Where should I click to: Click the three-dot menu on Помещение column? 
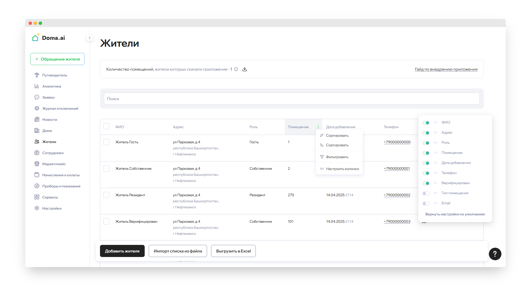click(x=318, y=127)
